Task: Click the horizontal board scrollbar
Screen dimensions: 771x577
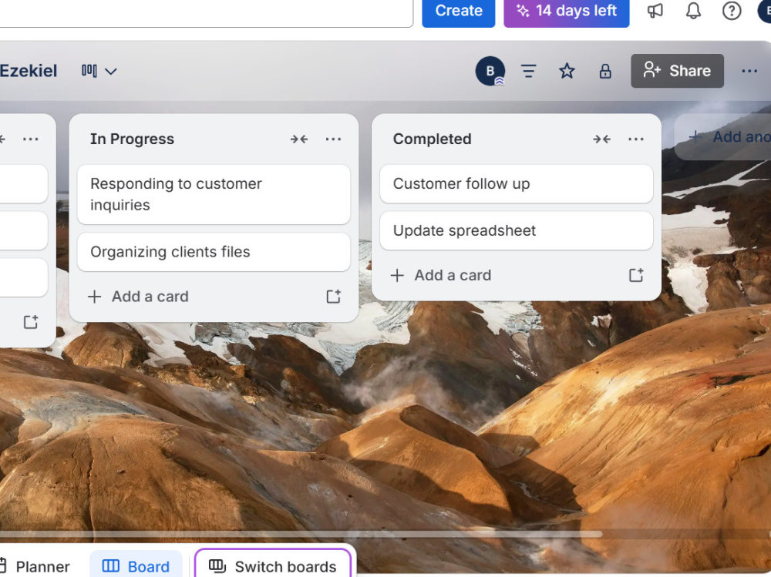Action: pyautogui.click(x=301, y=534)
